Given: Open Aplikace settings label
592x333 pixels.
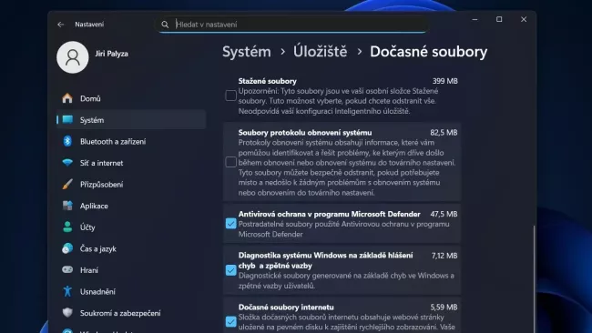Looking at the screenshot, I should pos(94,207).
